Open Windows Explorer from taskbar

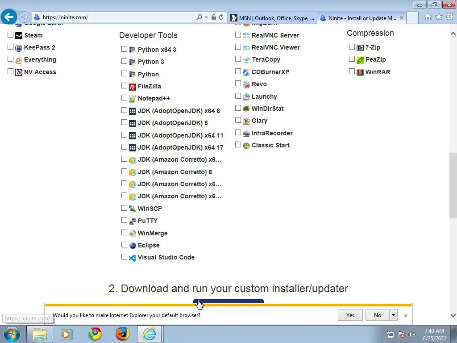tap(40, 334)
